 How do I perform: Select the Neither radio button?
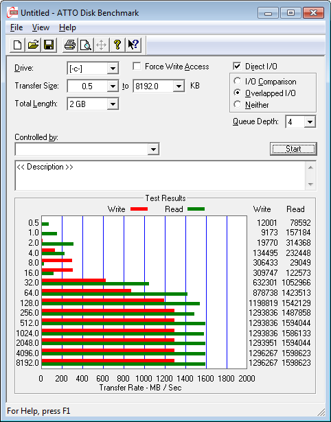tap(238, 104)
